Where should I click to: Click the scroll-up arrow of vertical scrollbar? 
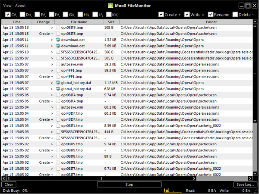pos(255,26)
